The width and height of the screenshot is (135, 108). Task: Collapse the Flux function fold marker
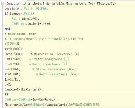[3, 4]
